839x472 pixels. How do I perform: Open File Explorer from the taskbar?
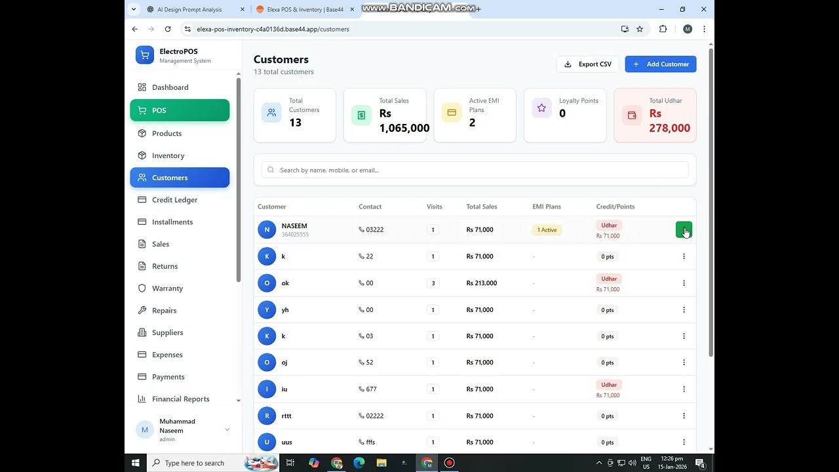pos(381,463)
